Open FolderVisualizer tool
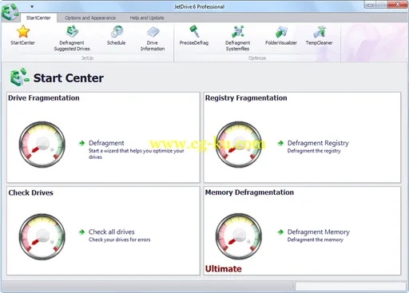Image resolution: width=409 pixels, height=293 pixels. click(x=281, y=35)
